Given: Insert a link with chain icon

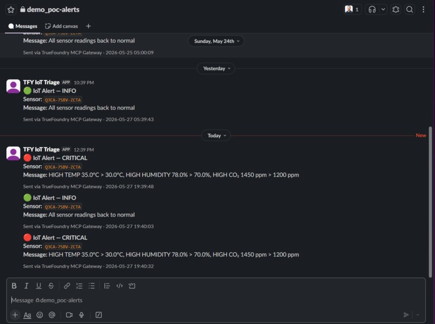Looking at the screenshot, I should click(x=67, y=286).
